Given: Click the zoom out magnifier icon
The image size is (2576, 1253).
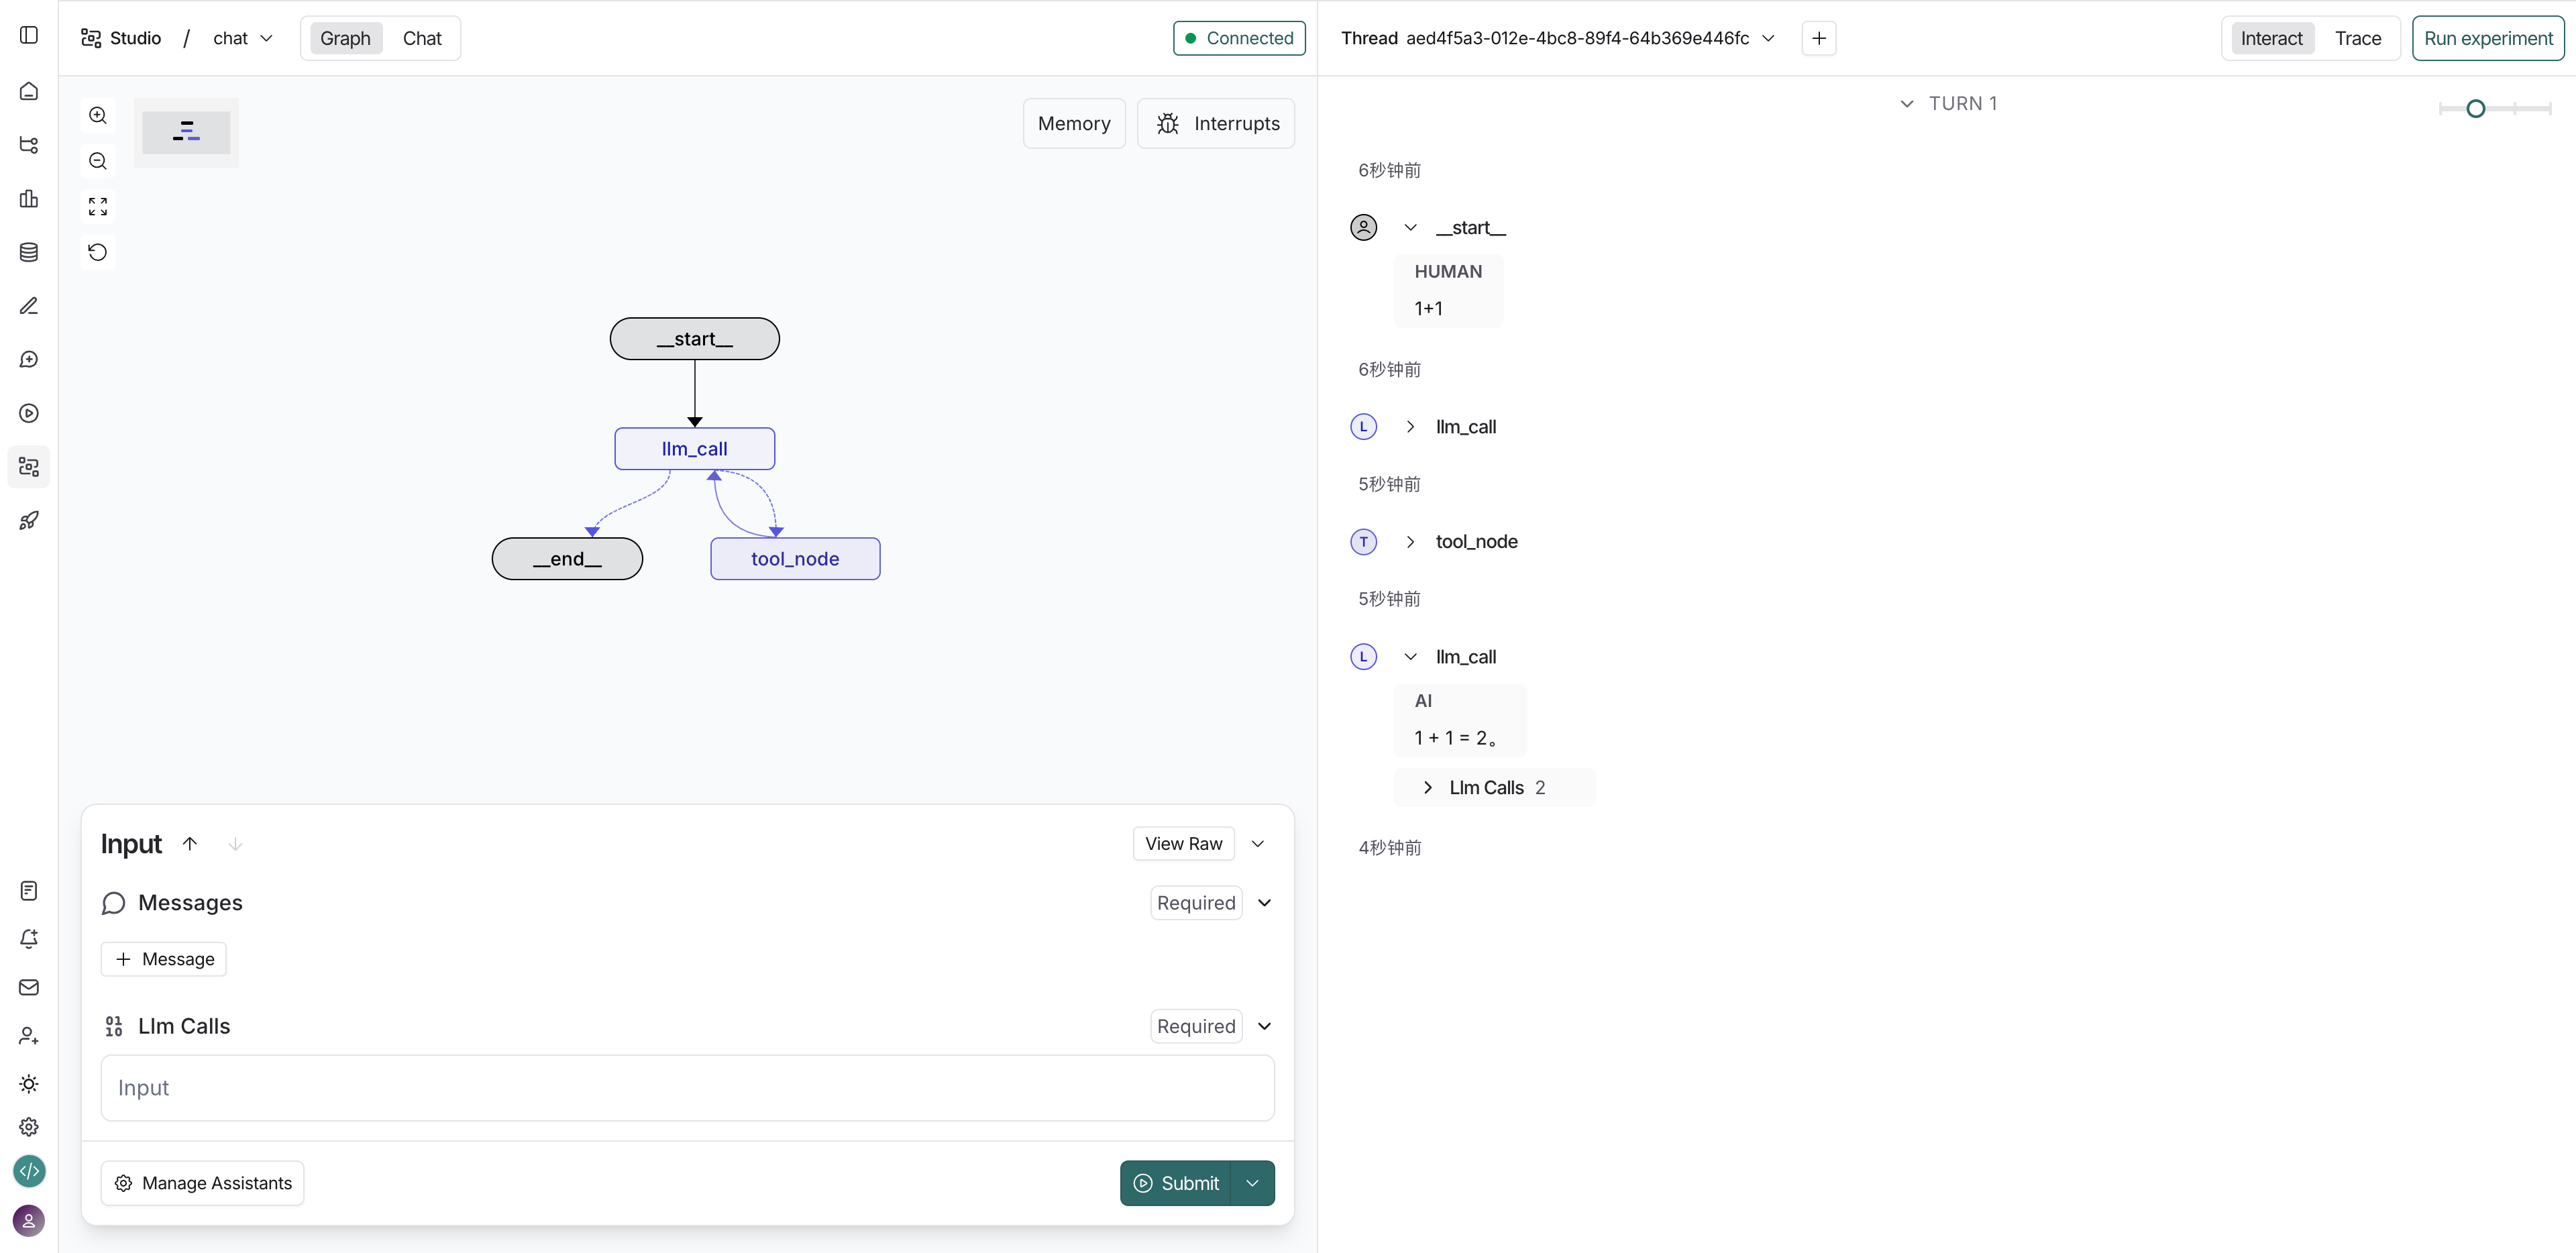Looking at the screenshot, I should click(98, 161).
